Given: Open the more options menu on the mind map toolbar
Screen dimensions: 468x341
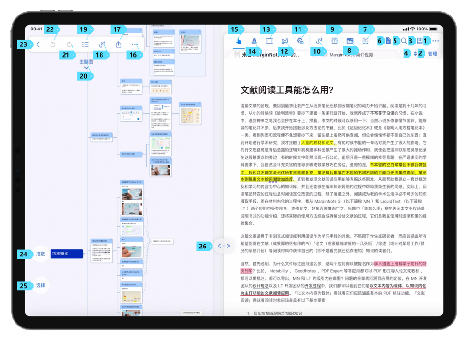Looking at the screenshot, I should [x=135, y=44].
